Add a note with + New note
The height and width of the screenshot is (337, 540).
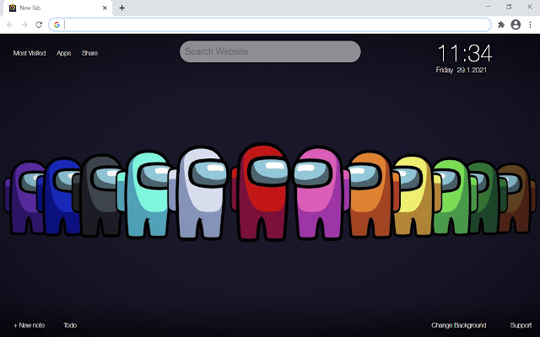tap(29, 325)
